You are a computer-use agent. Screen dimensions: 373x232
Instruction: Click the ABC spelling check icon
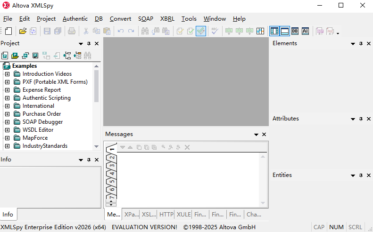point(215,31)
